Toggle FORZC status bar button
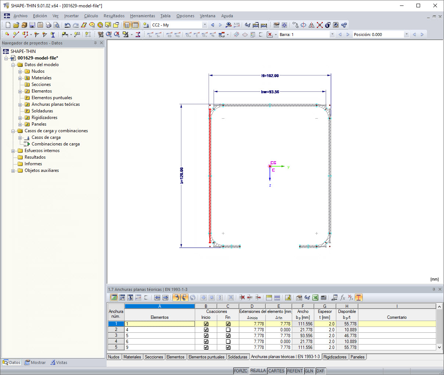Image resolution: width=444 pixels, height=375 pixels. [x=241, y=371]
